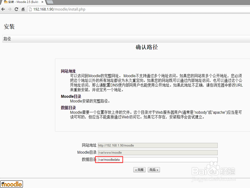Screen dimensions: 250x188
Task: Click the browser forward arrow
Action: pos(10,9)
